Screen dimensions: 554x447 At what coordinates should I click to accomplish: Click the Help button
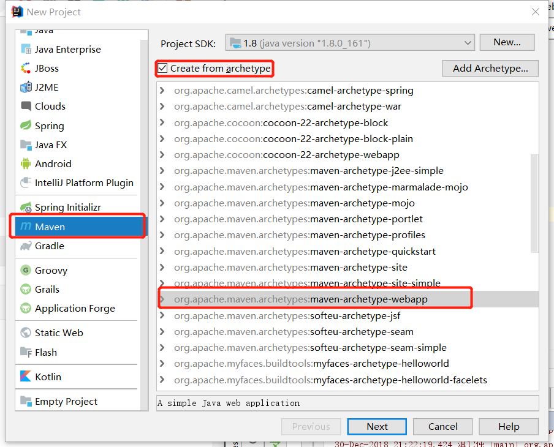pyautogui.click(x=509, y=427)
